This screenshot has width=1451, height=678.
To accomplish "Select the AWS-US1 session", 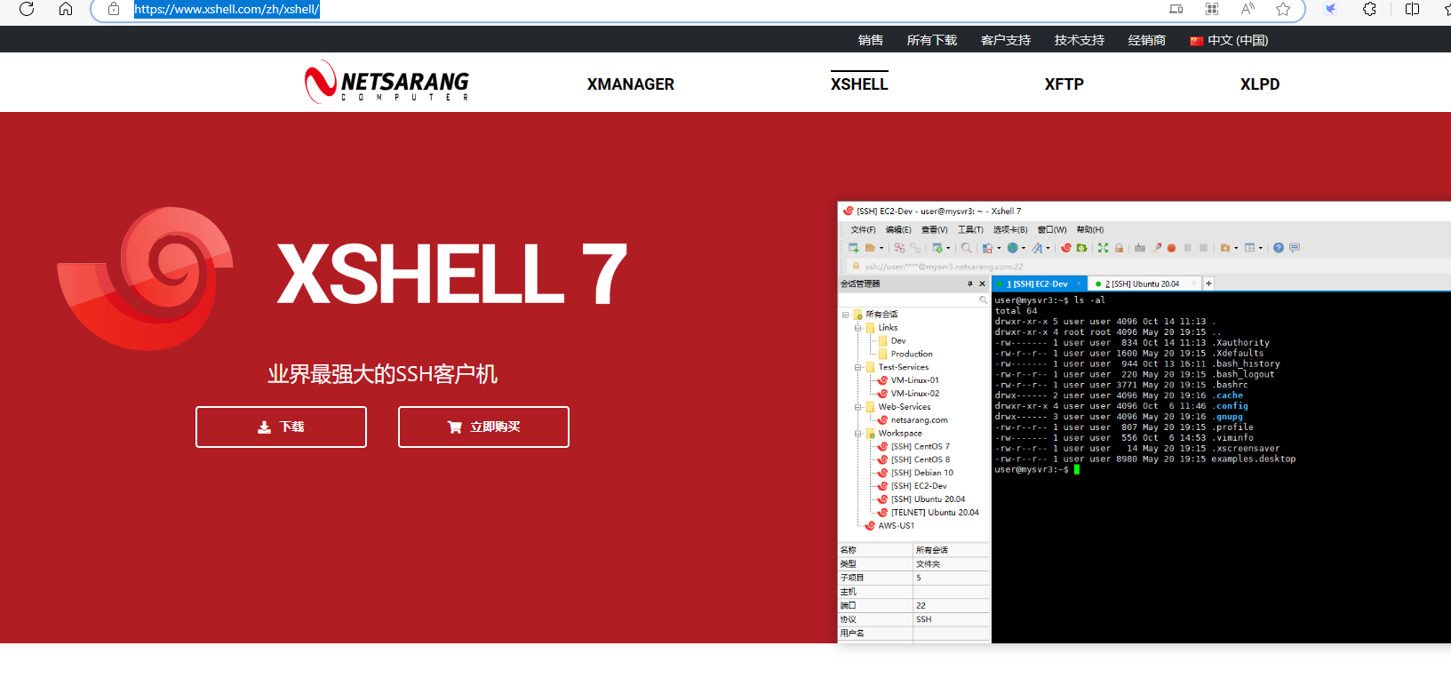I will (896, 526).
